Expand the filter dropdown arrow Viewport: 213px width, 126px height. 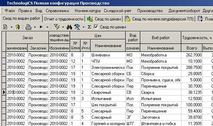click(x=63, y=27)
